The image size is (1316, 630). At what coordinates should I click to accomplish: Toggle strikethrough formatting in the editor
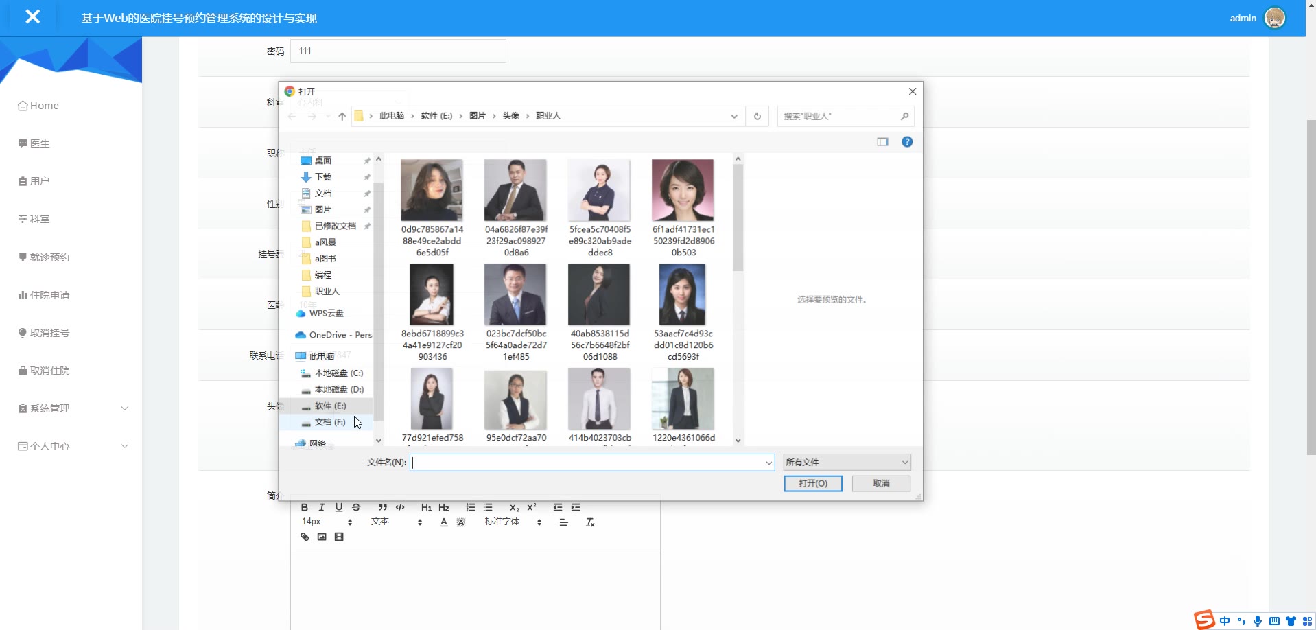(x=356, y=507)
